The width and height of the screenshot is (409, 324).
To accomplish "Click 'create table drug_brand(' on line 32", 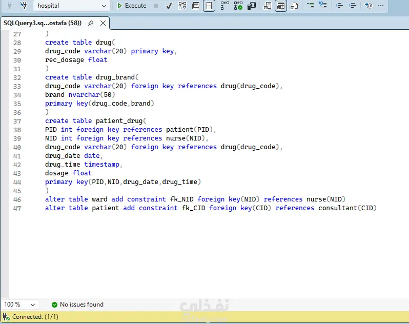I will click(x=92, y=77).
